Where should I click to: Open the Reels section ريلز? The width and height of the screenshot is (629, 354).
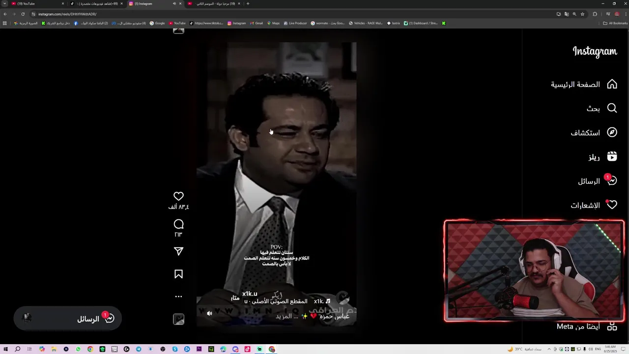(602, 157)
